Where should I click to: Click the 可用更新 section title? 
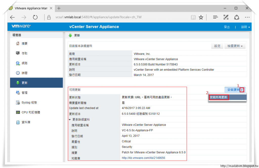(75, 90)
